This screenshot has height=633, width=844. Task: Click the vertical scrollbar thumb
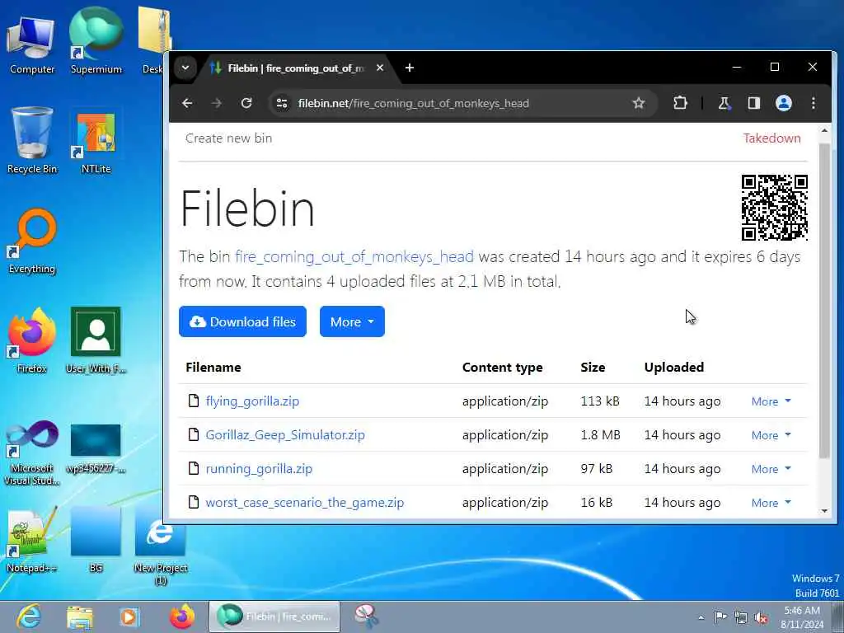[x=824, y=302]
